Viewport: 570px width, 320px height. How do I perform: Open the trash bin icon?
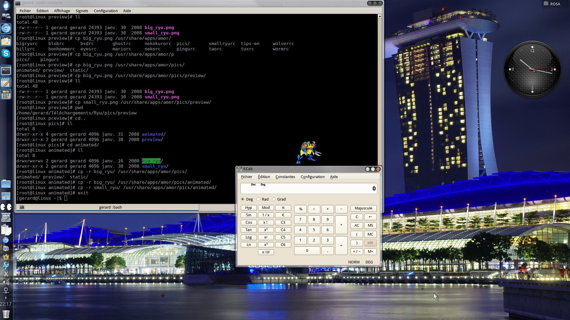(x=6, y=314)
